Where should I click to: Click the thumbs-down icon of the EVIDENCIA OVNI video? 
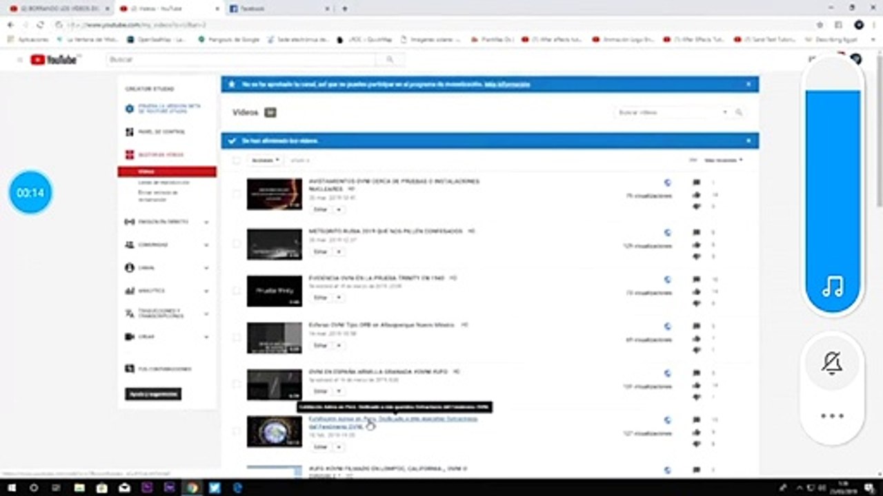point(696,303)
